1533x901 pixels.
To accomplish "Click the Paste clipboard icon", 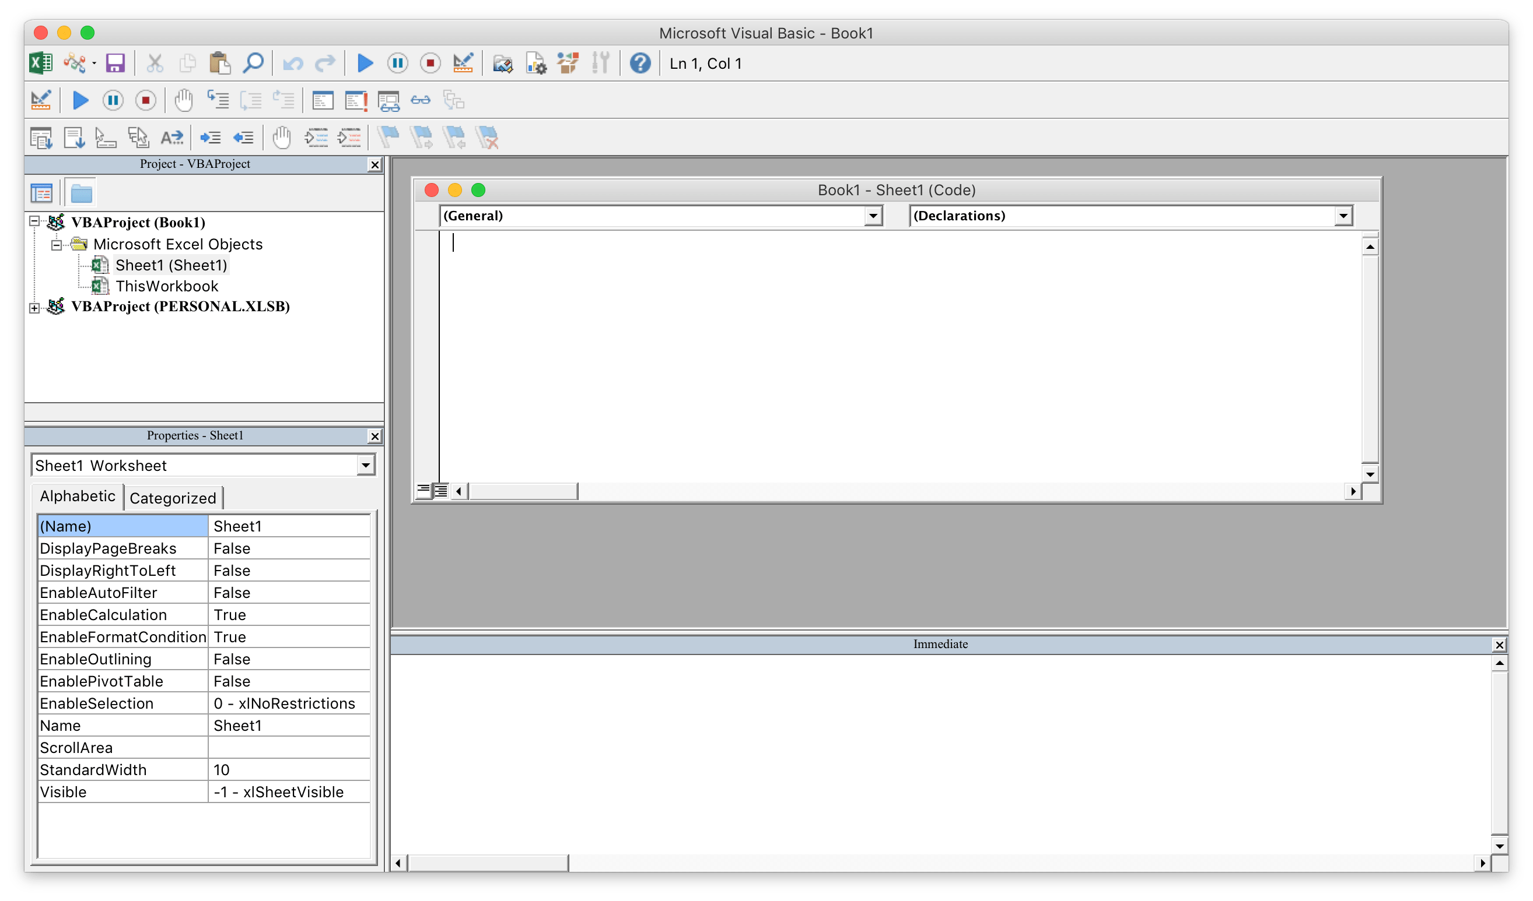I will (219, 63).
